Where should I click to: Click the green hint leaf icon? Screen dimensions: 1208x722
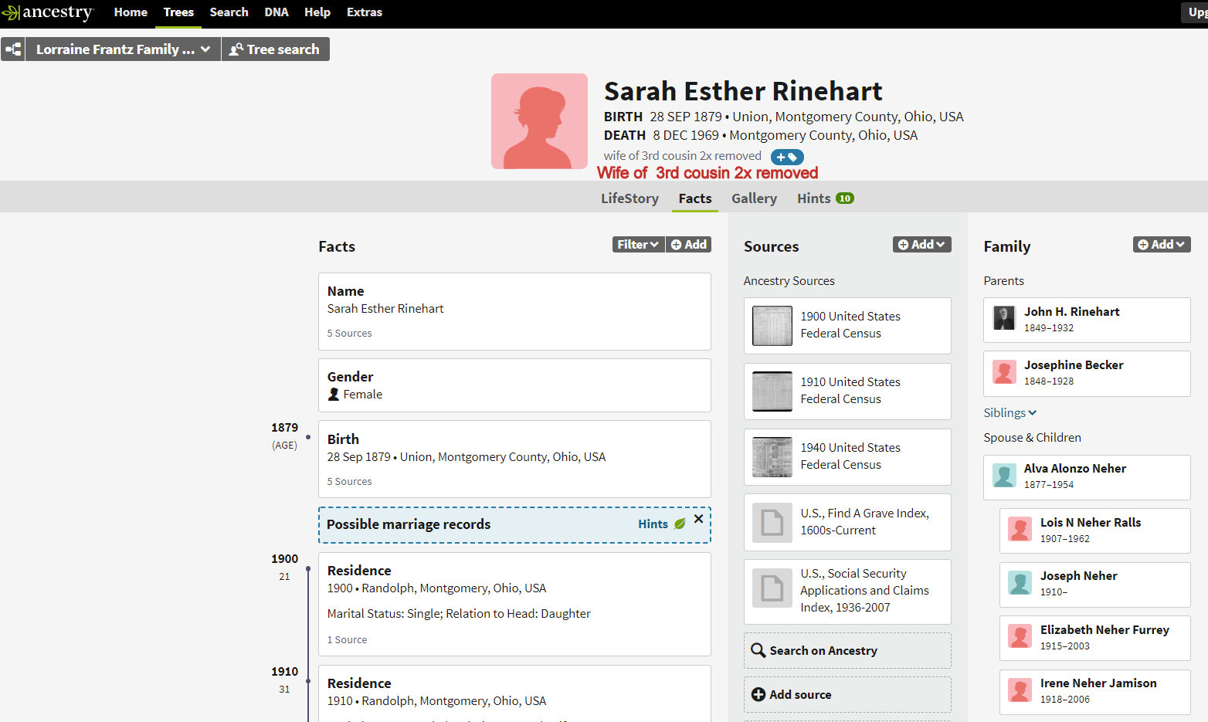pos(680,524)
